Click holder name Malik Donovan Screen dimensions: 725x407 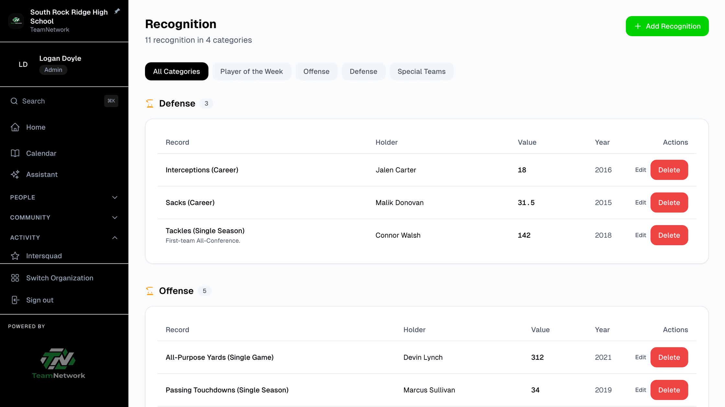(399, 203)
